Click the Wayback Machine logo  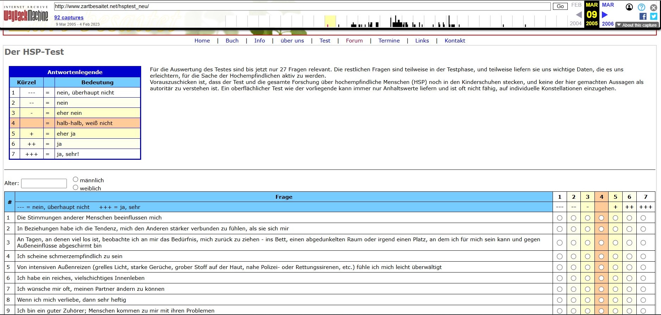point(26,14)
